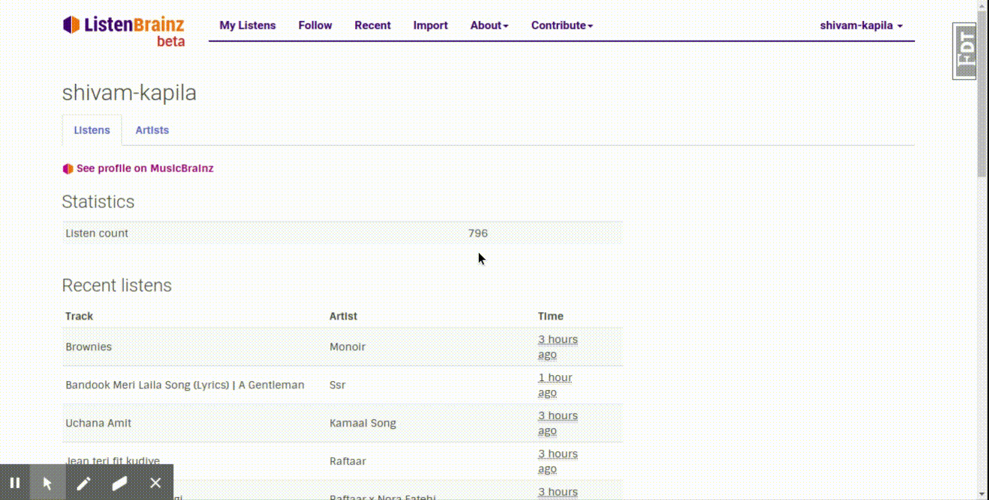The width and height of the screenshot is (989, 500).
Task: Open the Recent page in navbar
Action: [372, 25]
